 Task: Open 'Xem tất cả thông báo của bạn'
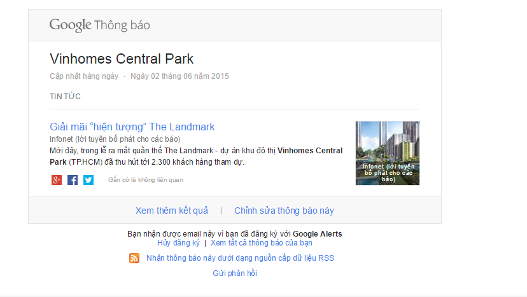[262, 243]
